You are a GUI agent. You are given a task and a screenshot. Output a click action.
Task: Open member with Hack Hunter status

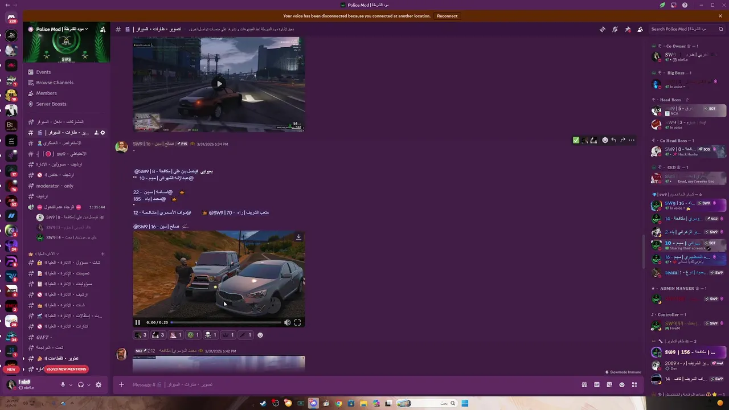689,151
